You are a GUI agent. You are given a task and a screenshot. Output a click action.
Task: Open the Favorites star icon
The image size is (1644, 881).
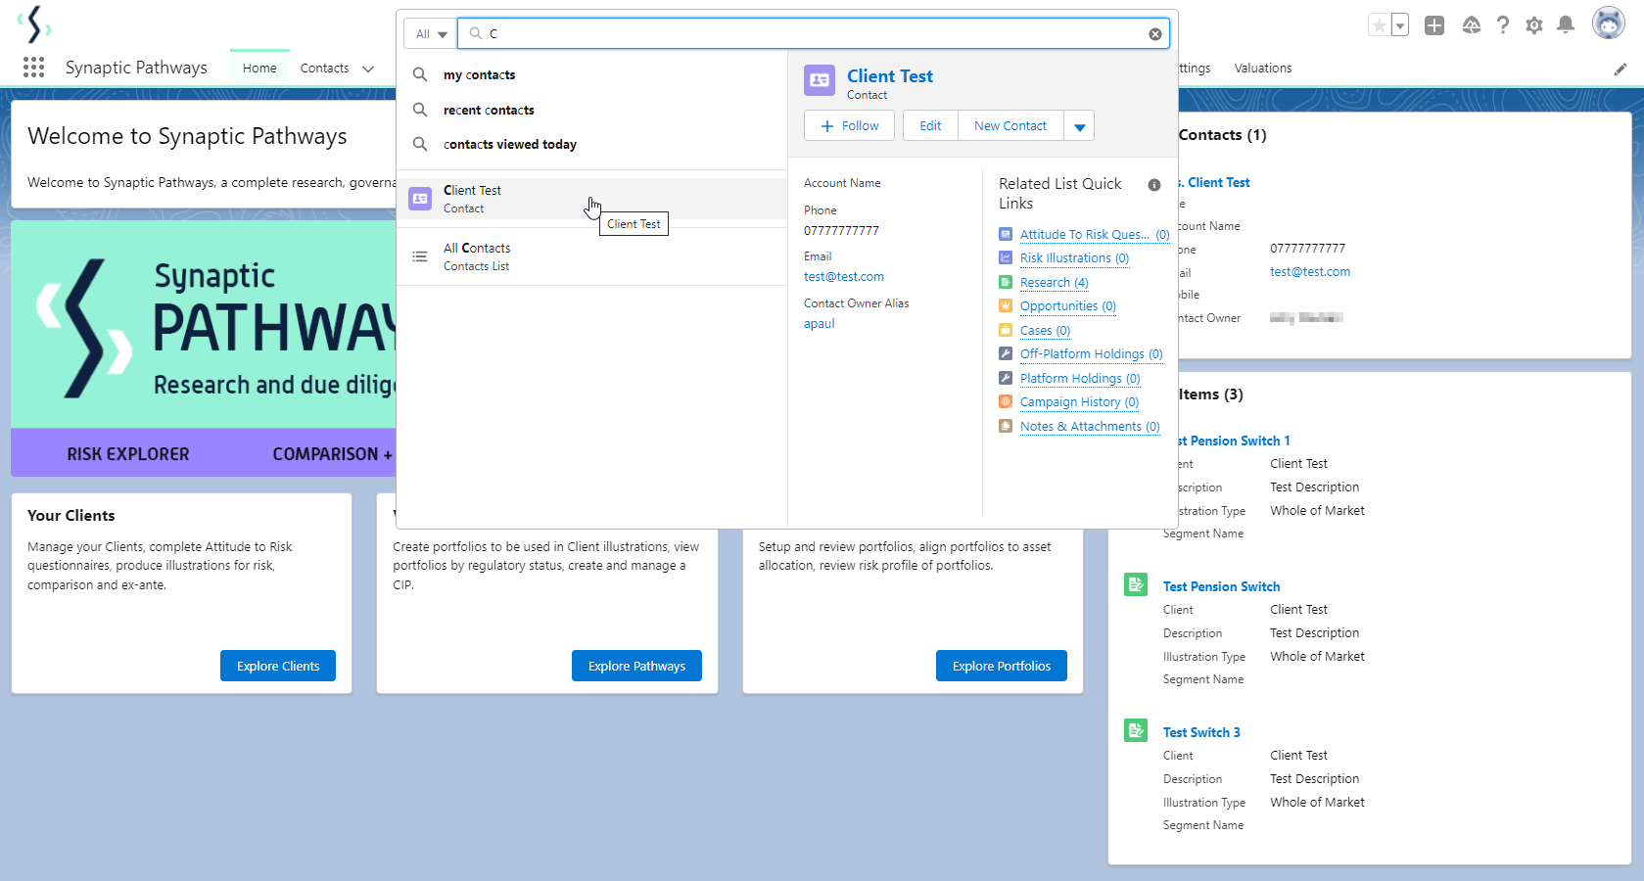(1379, 25)
